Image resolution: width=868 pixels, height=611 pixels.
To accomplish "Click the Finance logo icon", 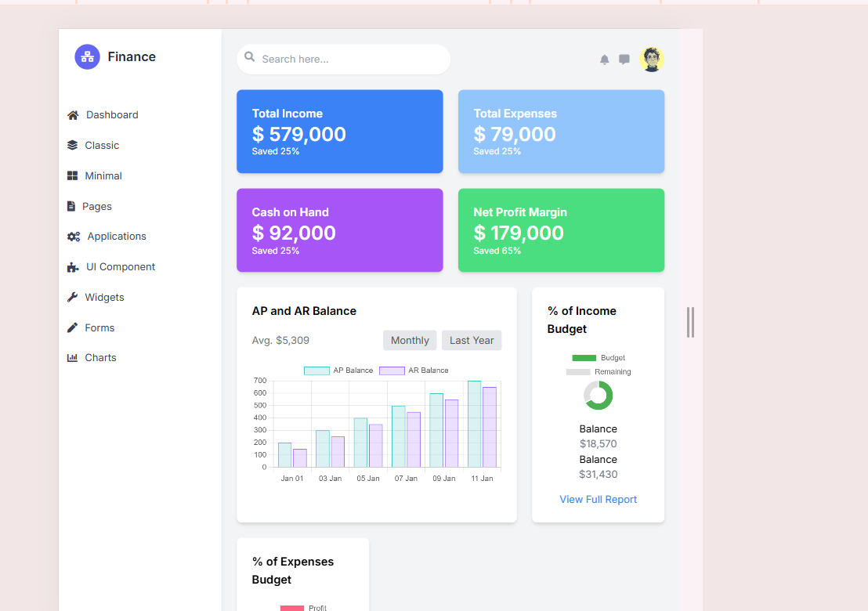I will (x=87, y=56).
